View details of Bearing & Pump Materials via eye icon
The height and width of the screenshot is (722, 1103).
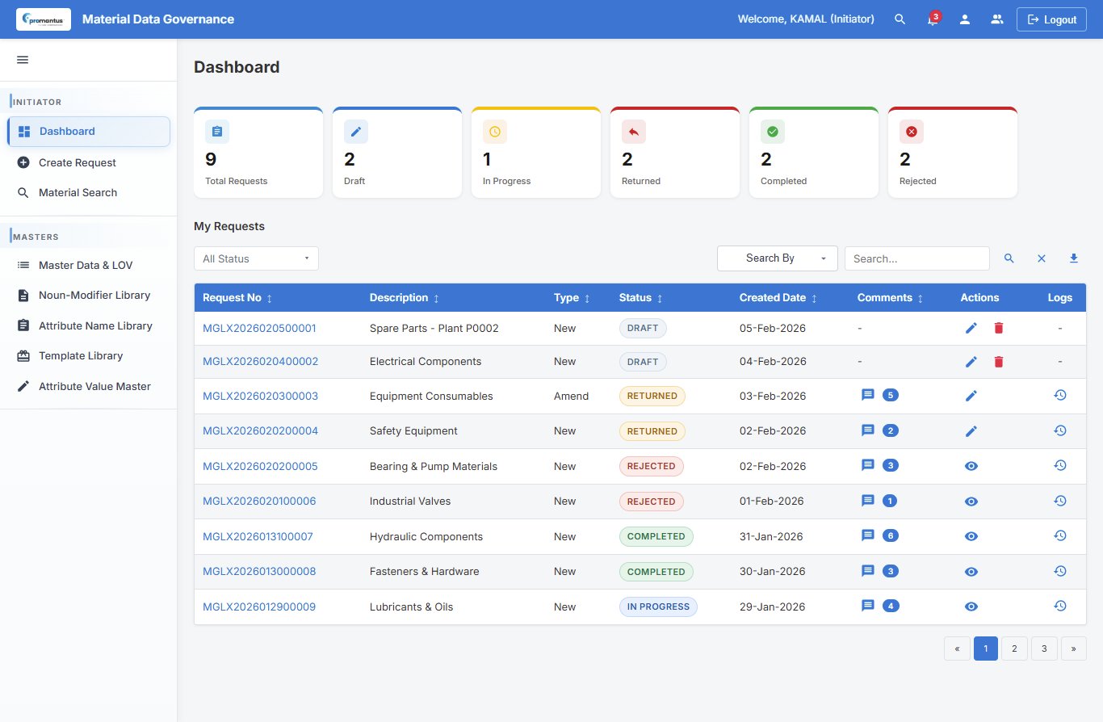tap(971, 466)
